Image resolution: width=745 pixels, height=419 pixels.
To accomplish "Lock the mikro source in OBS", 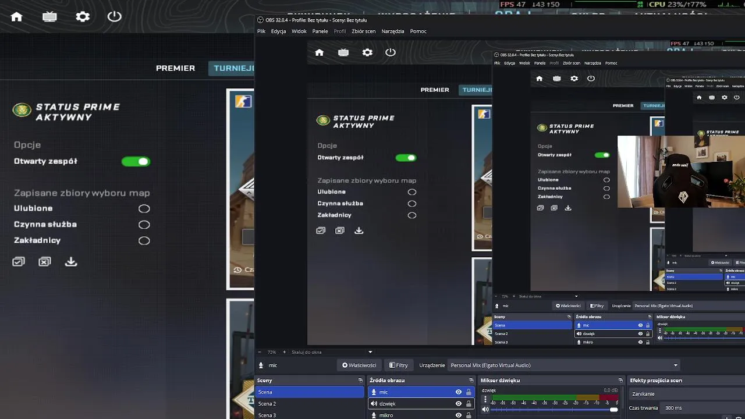I will point(469,416).
